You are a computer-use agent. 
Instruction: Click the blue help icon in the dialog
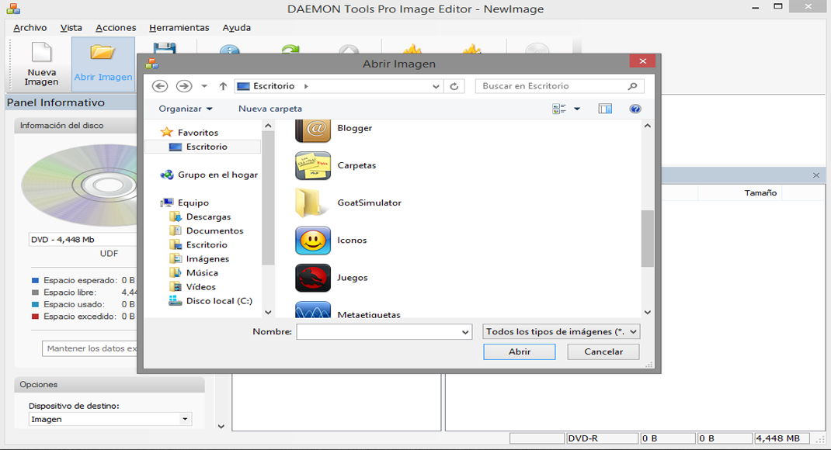(636, 109)
